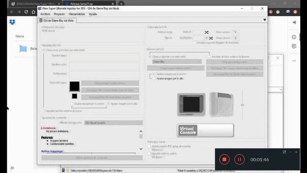Screen dimensions: 307x173
Task: Toggle 'Ocultar juego del Registro de Actividad'
Action: [x=194, y=43]
